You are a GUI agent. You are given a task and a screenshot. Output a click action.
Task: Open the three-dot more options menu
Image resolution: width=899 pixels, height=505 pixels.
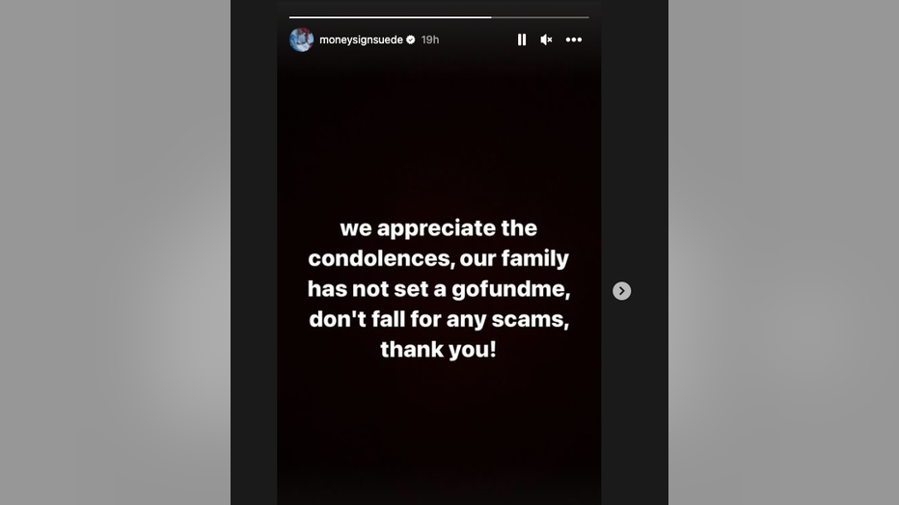pos(574,40)
